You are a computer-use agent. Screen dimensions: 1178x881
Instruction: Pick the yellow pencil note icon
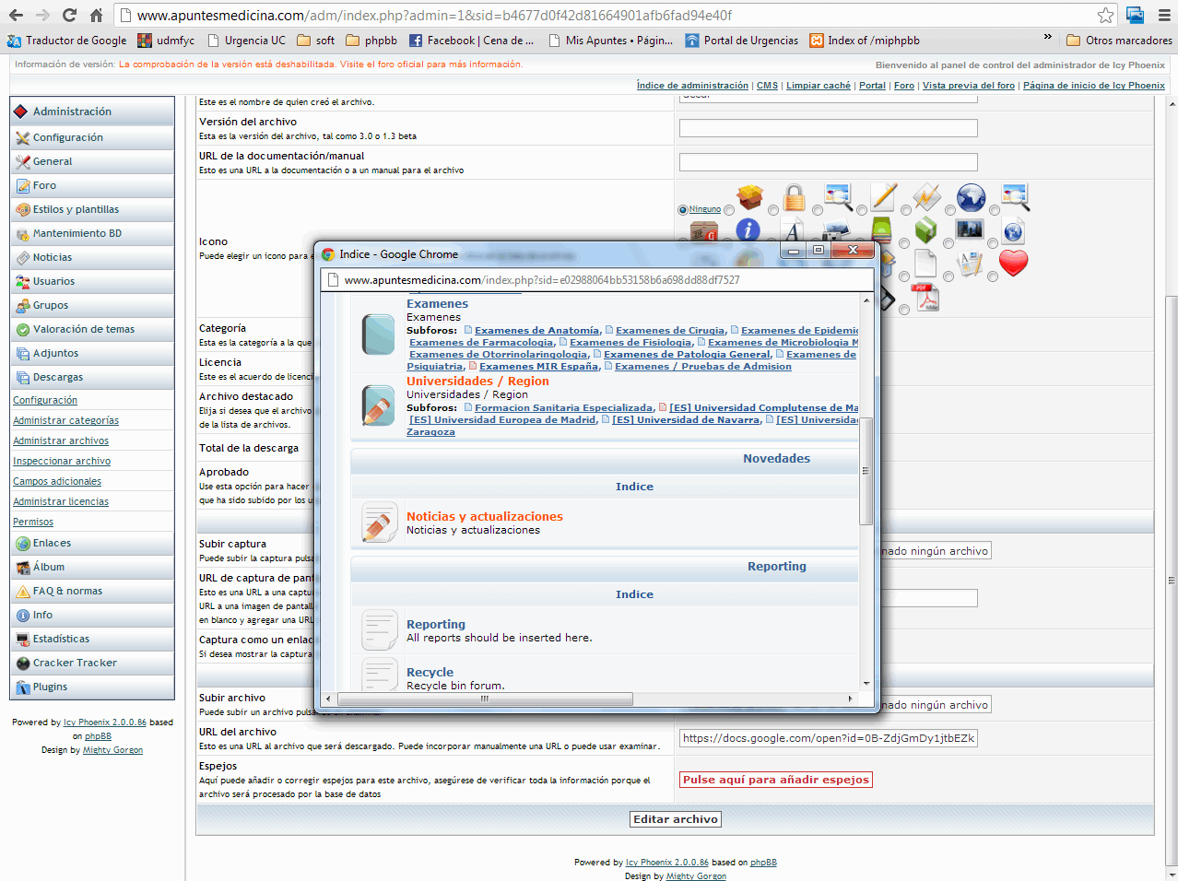click(x=883, y=196)
